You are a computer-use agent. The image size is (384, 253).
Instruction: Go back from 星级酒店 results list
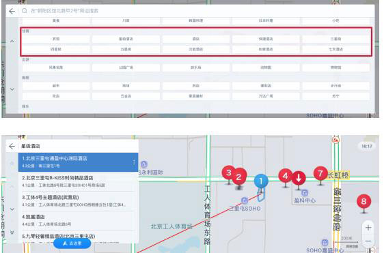pos(12,146)
